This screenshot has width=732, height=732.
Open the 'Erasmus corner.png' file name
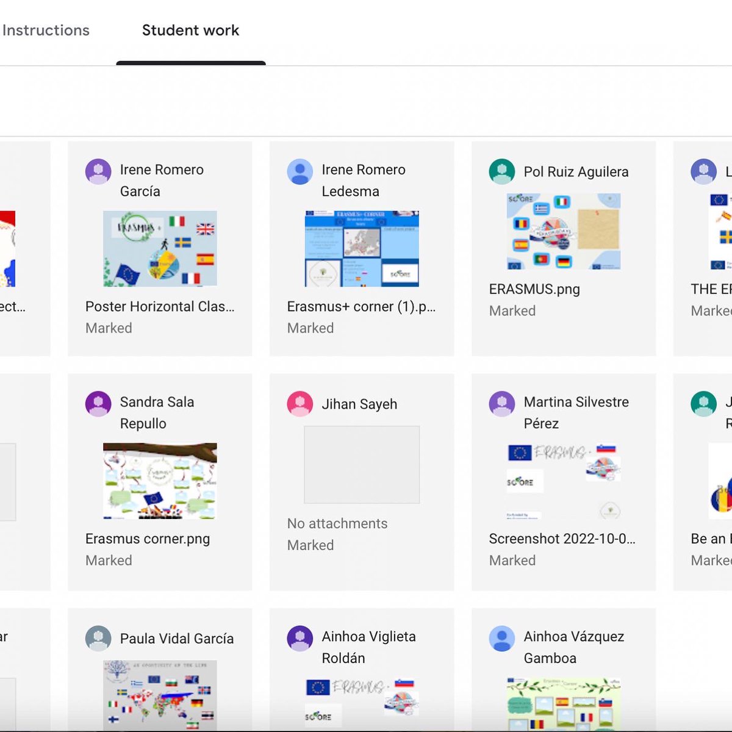pos(148,539)
